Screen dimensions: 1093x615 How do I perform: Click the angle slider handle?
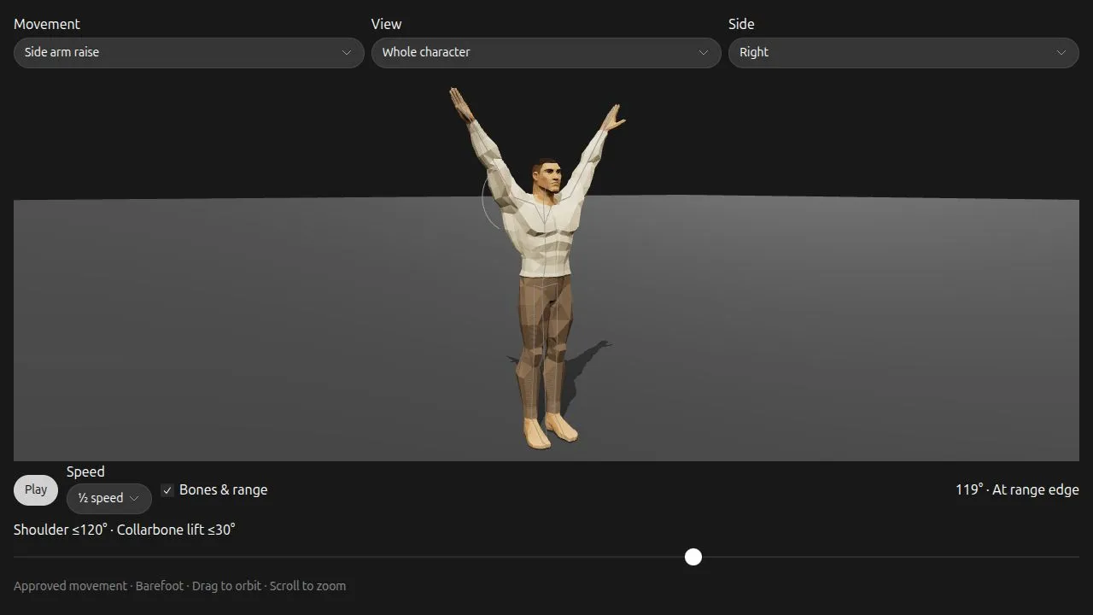tap(693, 557)
